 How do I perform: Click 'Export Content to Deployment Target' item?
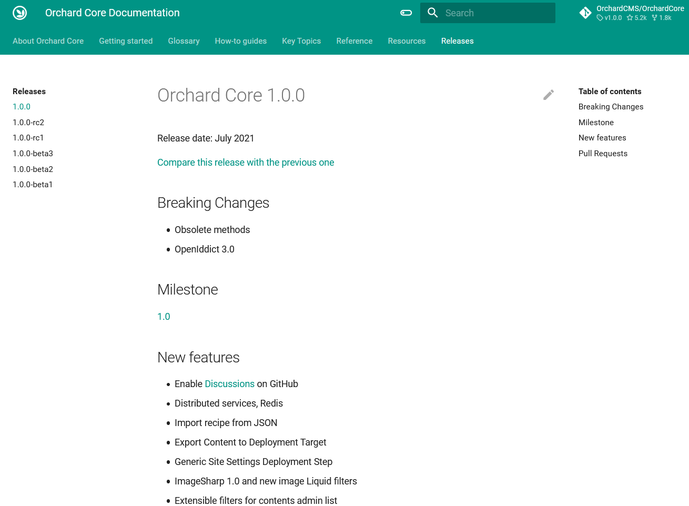(x=250, y=442)
